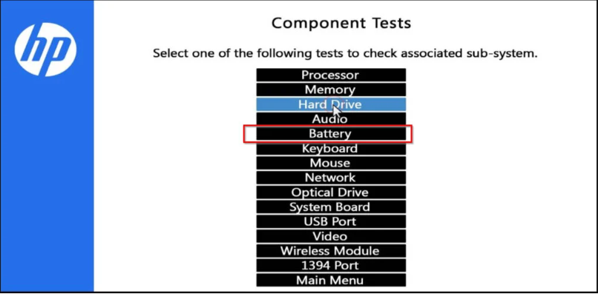Image resolution: width=598 pixels, height=294 pixels.
Task: Run the Memory test
Action: 331,90
